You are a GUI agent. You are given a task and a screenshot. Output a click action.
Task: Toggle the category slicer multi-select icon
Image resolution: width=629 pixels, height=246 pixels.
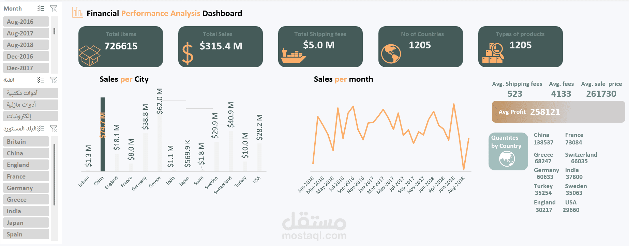click(x=41, y=80)
